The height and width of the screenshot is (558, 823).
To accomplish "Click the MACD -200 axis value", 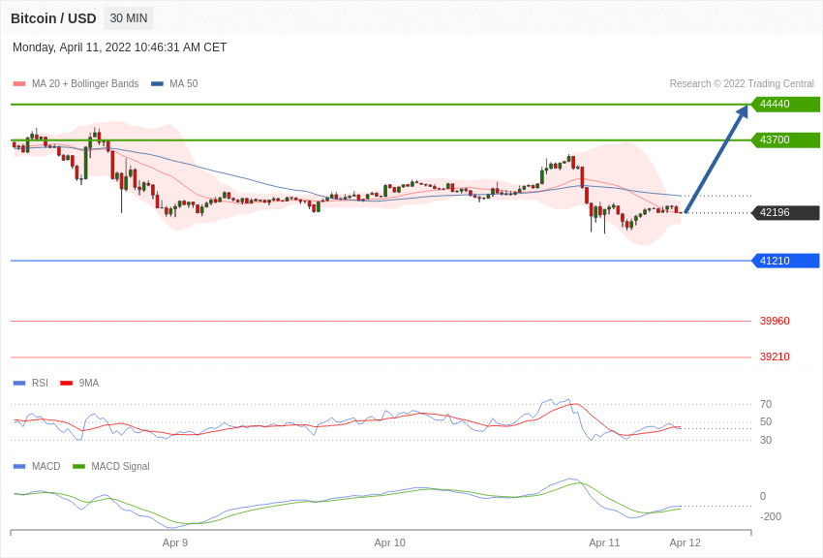I will point(771,516).
